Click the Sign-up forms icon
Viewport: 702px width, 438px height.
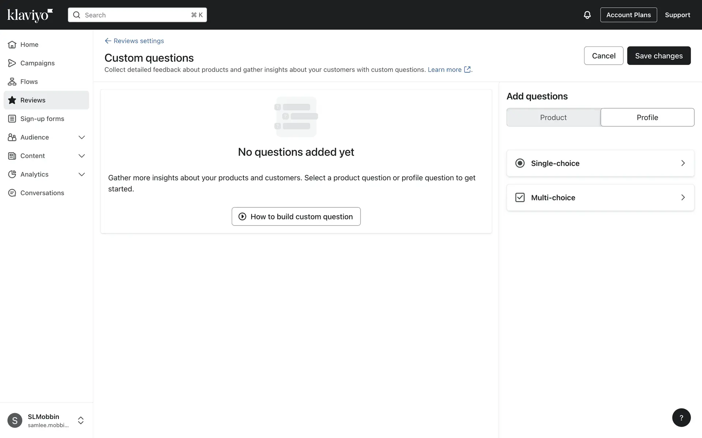12,119
